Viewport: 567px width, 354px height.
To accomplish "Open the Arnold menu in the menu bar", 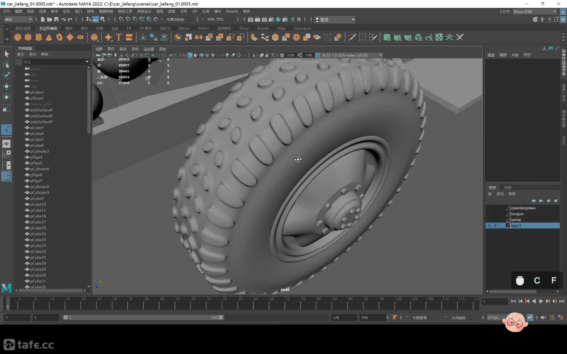I will [x=232, y=11].
